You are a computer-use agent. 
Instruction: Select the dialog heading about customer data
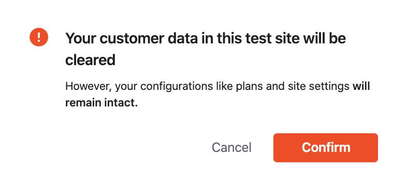tap(206, 49)
